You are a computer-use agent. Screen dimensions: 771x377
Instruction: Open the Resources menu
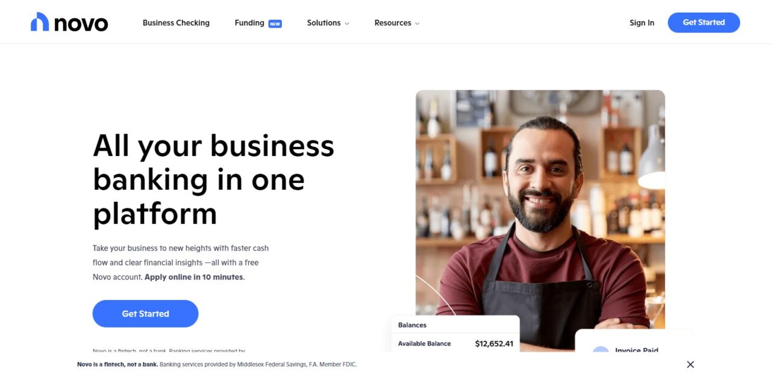click(397, 23)
